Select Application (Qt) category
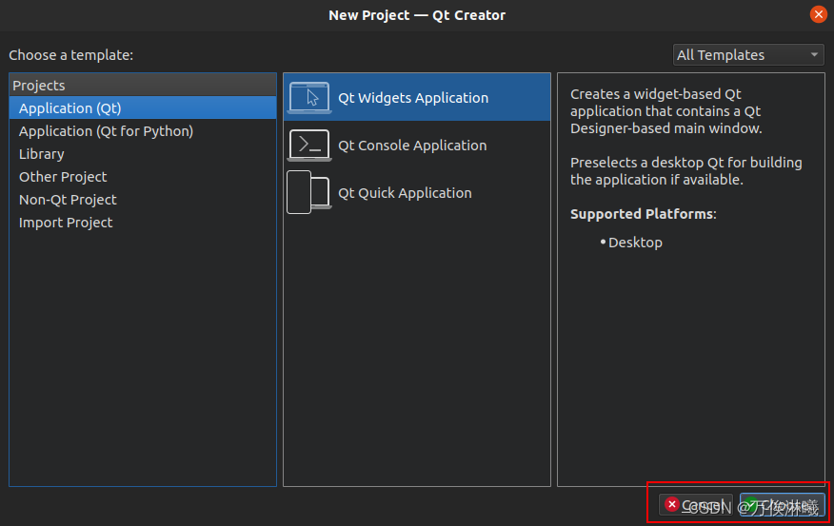 (143, 107)
